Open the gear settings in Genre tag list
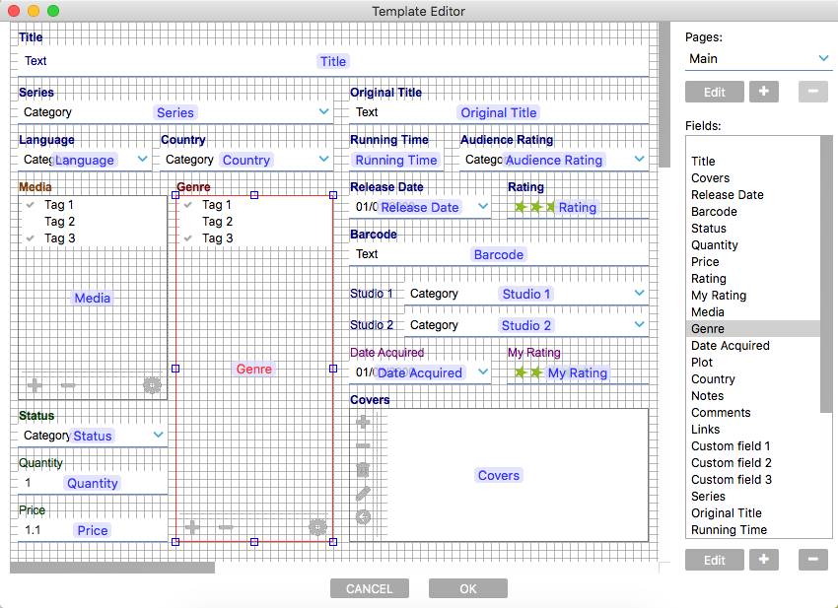Screen dimensions: 838x608 click(x=318, y=527)
